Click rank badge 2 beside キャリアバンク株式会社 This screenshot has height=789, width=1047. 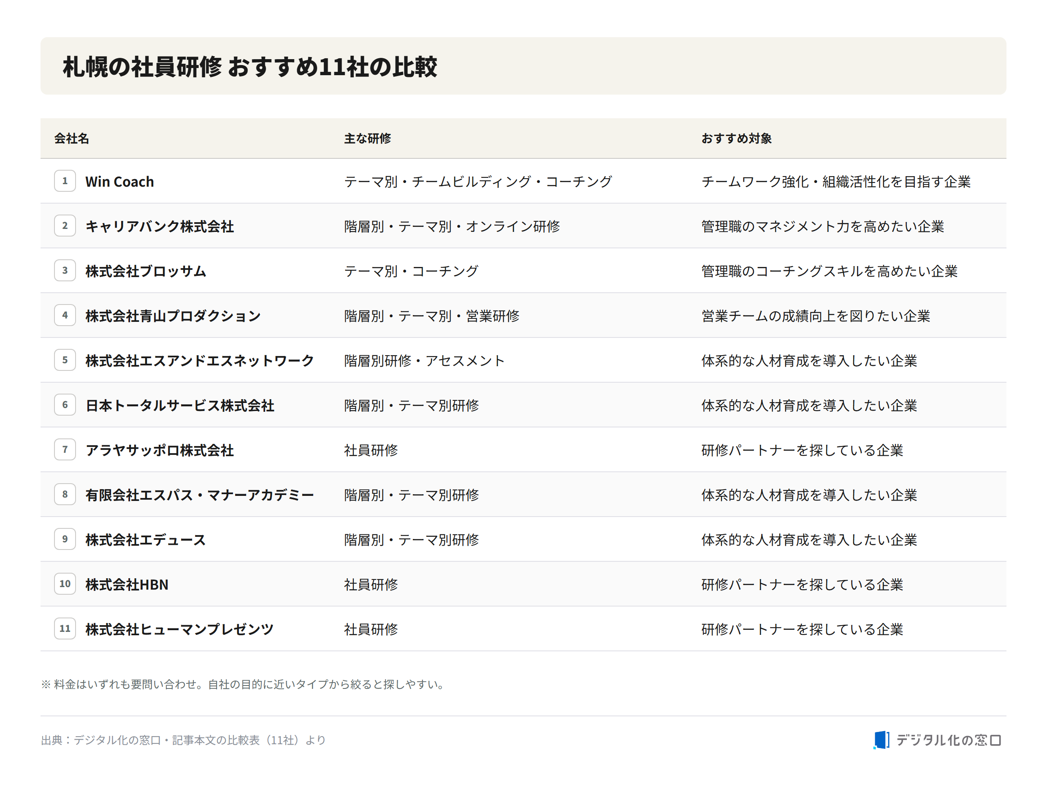65,226
